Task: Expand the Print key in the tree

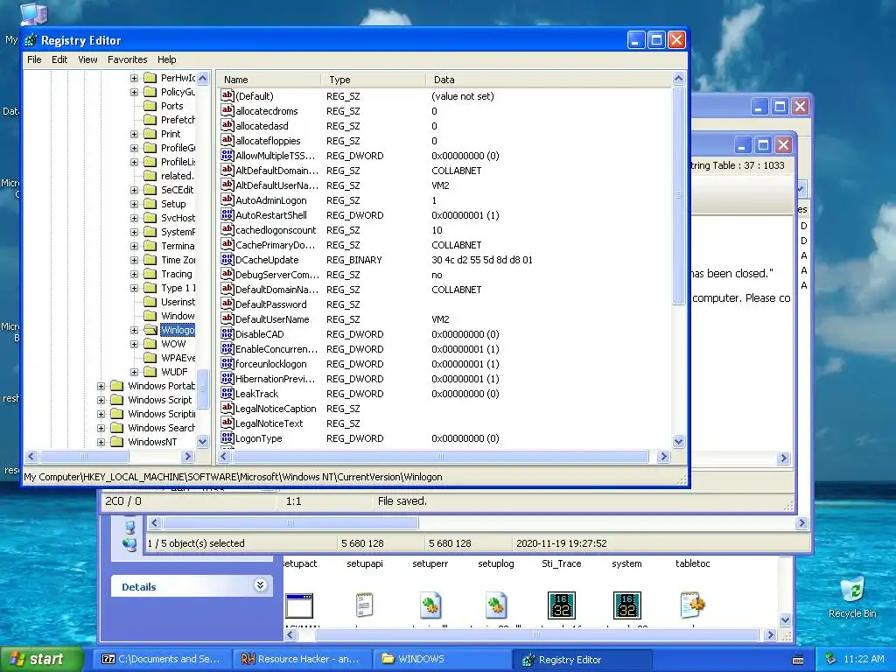Action: pyautogui.click(x=134, y=134)
